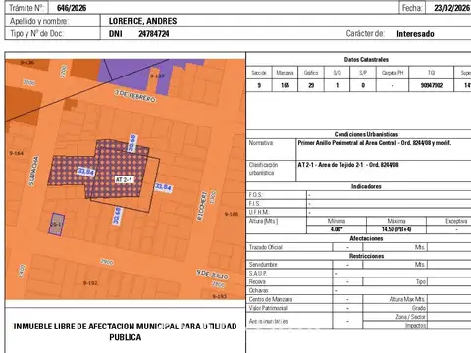The width and height of the screenshot is (471, 353).
Task: Select the Manzana value "165"
Action: click(x=285, y=85)
